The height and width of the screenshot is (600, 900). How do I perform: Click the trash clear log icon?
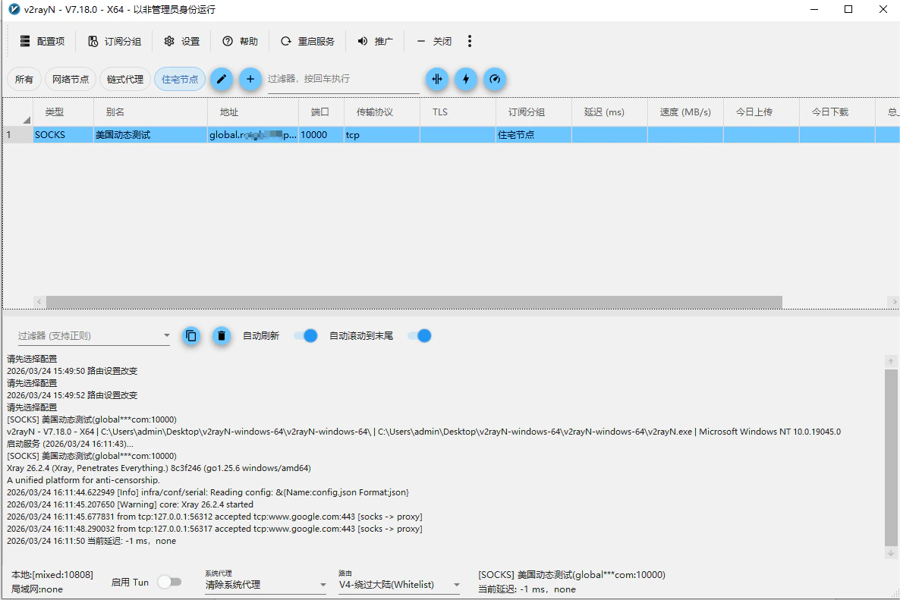pyautogui.click(x=221, y=335)
